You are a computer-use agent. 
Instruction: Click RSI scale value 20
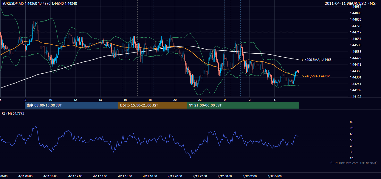[351, 158]
